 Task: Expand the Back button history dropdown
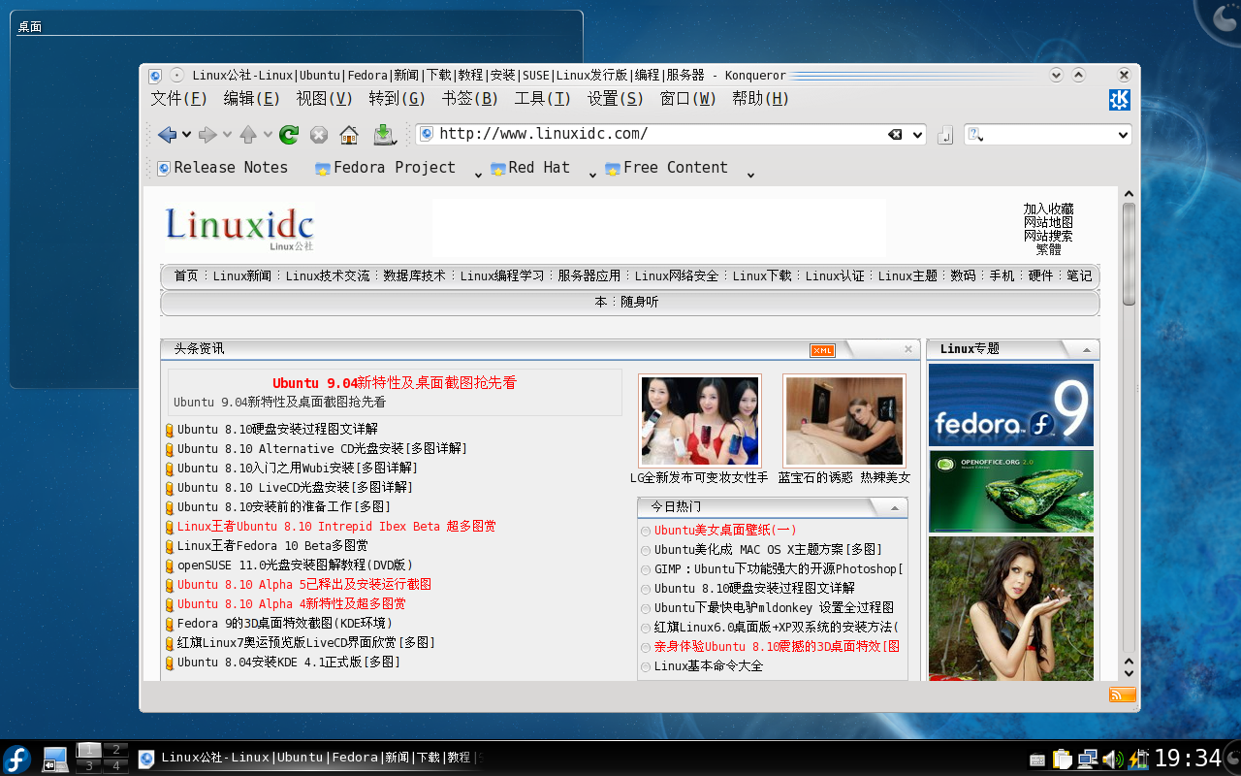[x=184, y=134]
